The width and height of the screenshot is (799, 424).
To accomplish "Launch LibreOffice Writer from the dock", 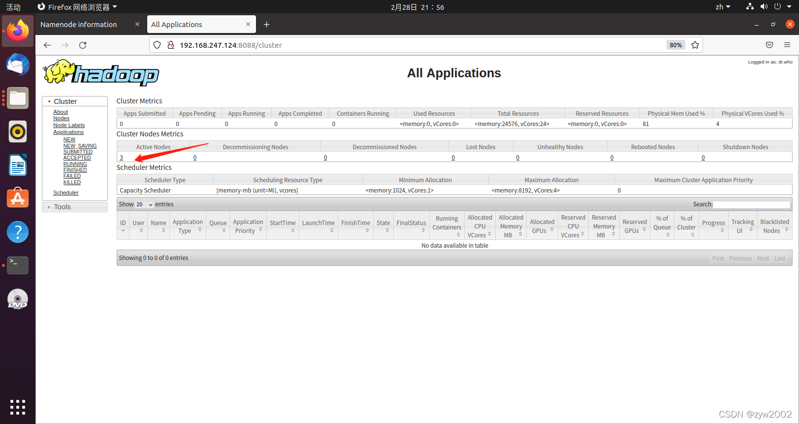I will coord(18,165).
